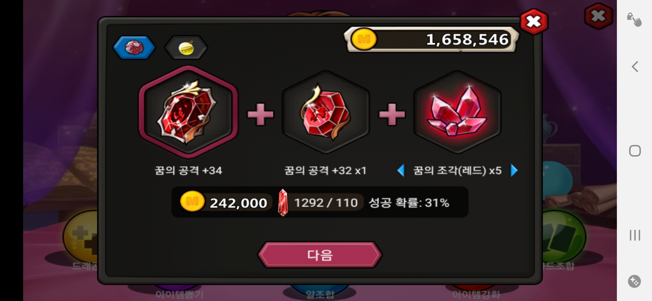
Task: Click the left arrow beside 꿈의 조각(레드)
Action: coord(401,170)
